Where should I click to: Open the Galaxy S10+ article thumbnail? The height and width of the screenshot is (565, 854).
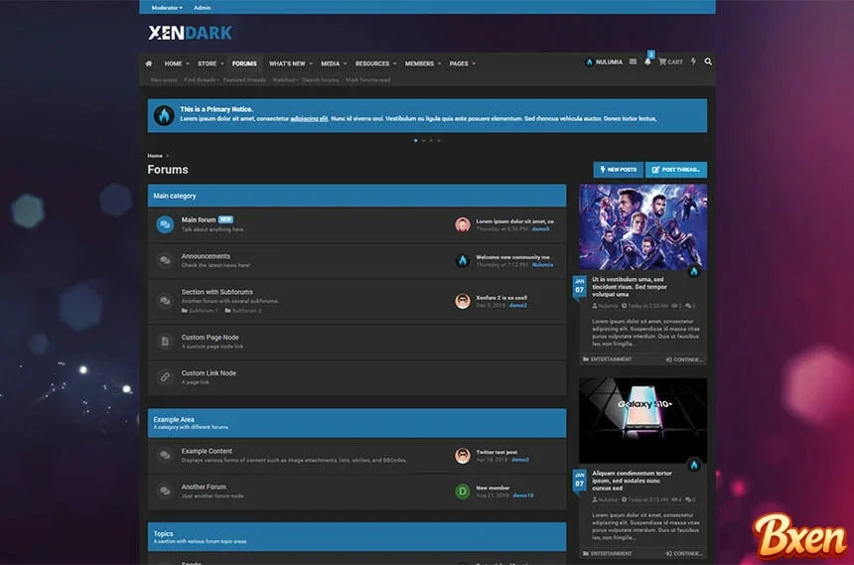coord(642,421)
